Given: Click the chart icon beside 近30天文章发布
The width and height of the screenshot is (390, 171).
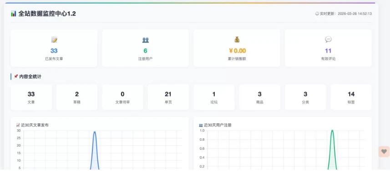Looking at the screenshot, I should click(x=18, y=125).
